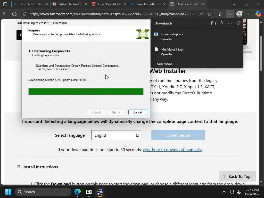Click here to download manually link
The image size is (264, 198).
(172, 150)
